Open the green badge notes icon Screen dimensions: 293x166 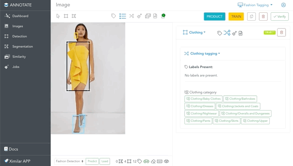point(163,16)
